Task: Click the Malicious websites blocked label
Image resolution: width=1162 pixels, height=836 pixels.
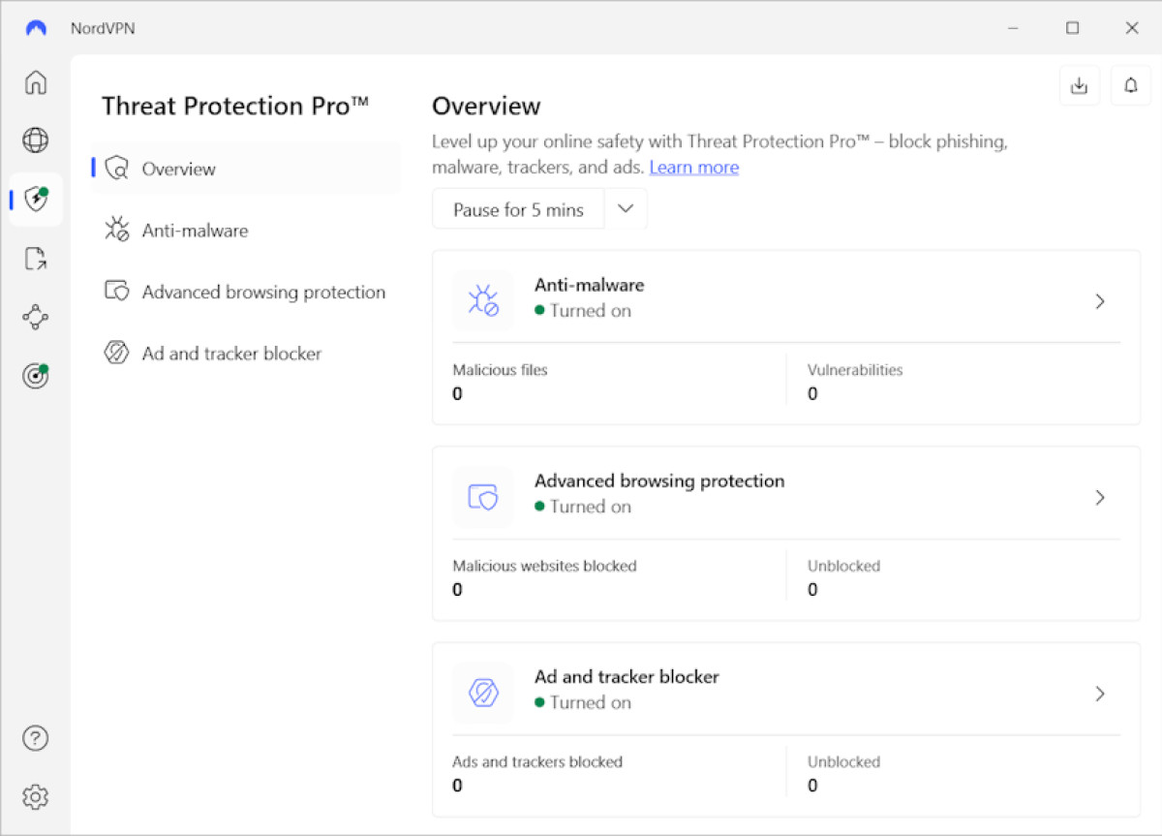Action: (544, 566)
